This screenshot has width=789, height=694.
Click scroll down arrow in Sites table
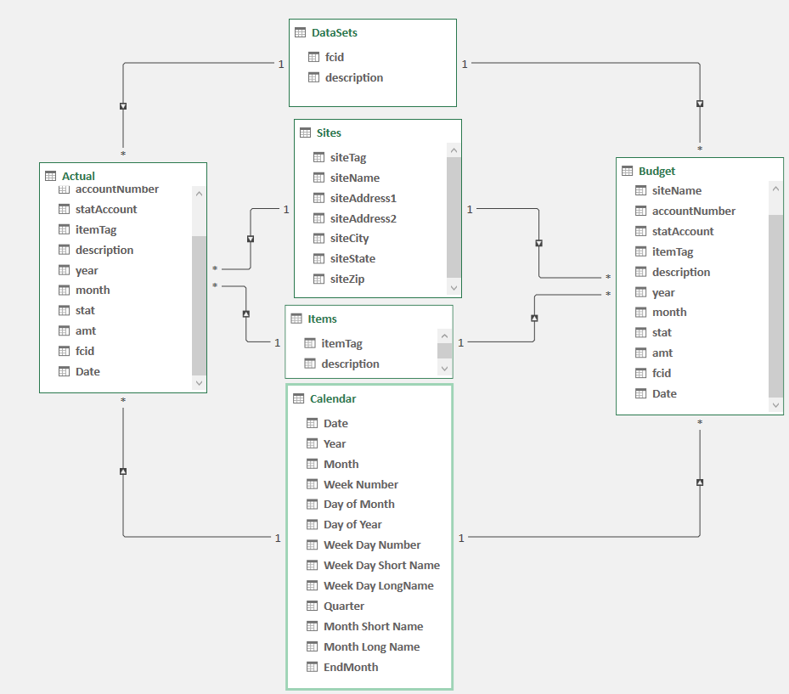(x=454, y=288)
